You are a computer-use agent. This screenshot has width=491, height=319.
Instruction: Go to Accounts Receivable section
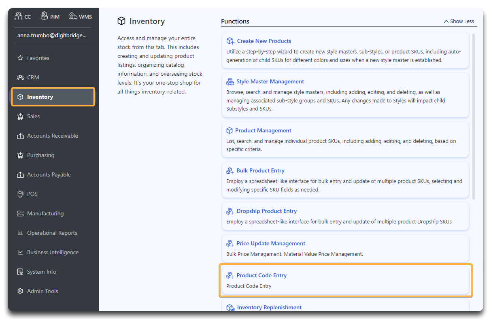(52, 136)
